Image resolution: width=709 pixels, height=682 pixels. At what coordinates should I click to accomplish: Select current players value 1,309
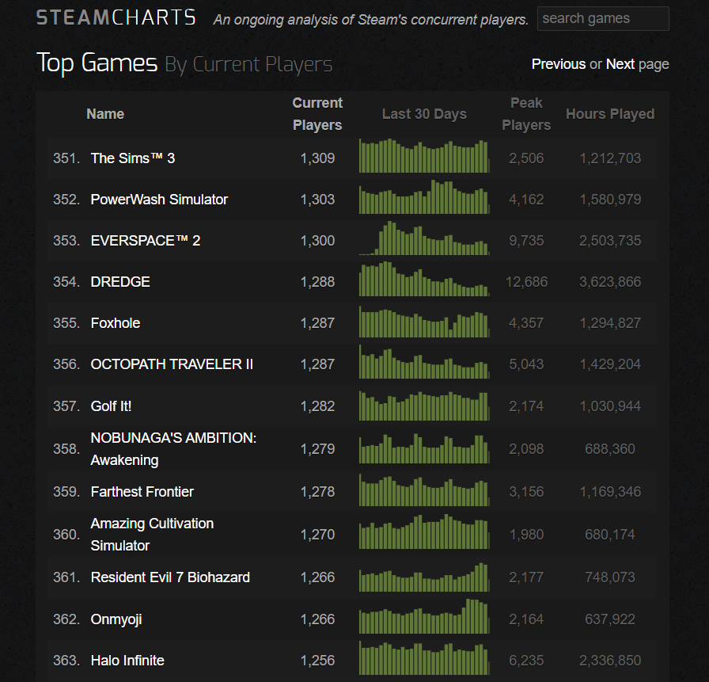coord(317,158)
